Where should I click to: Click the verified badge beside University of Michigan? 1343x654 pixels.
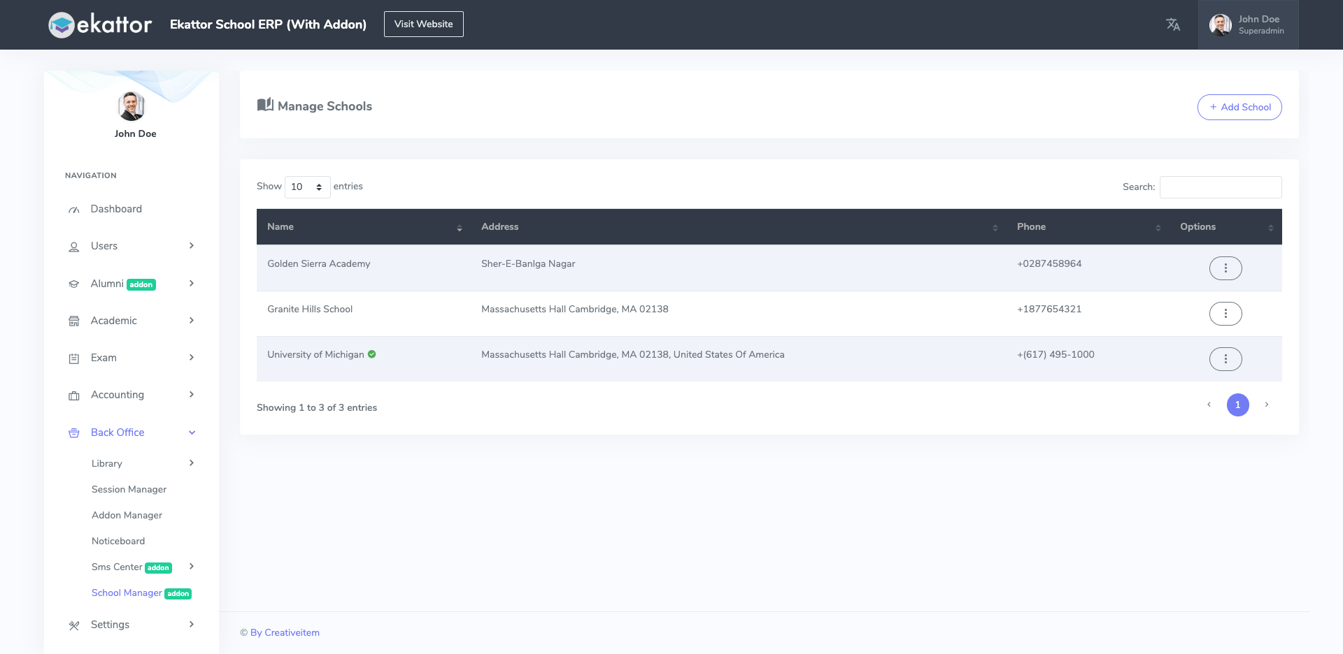pyautogui.click(x=371, y=354)
